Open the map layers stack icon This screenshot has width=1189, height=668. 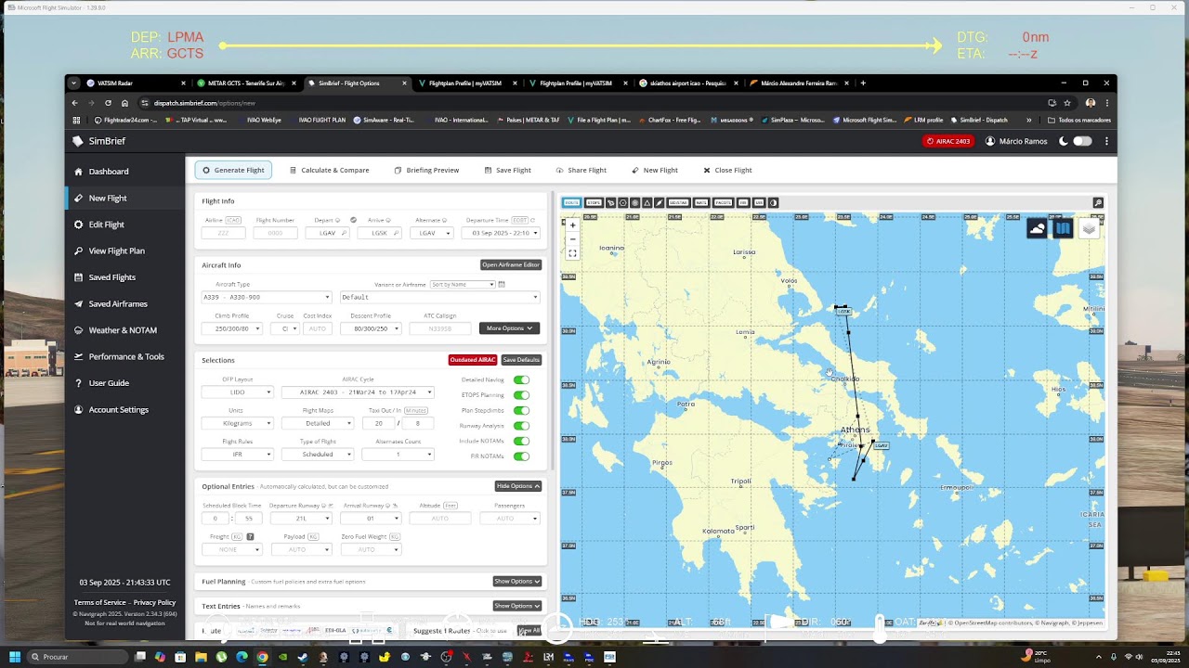pyautogui.click(x=1089, y=228)
